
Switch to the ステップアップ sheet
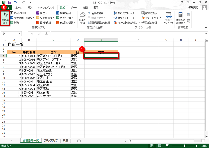tap(51, 141)
